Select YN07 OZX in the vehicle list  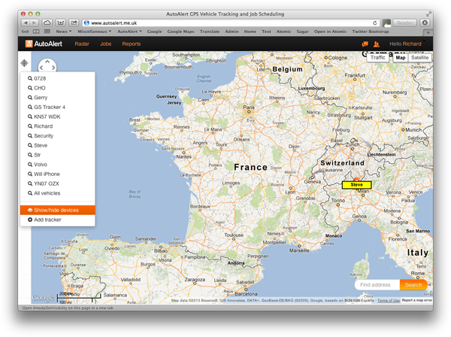coord(58,184)
